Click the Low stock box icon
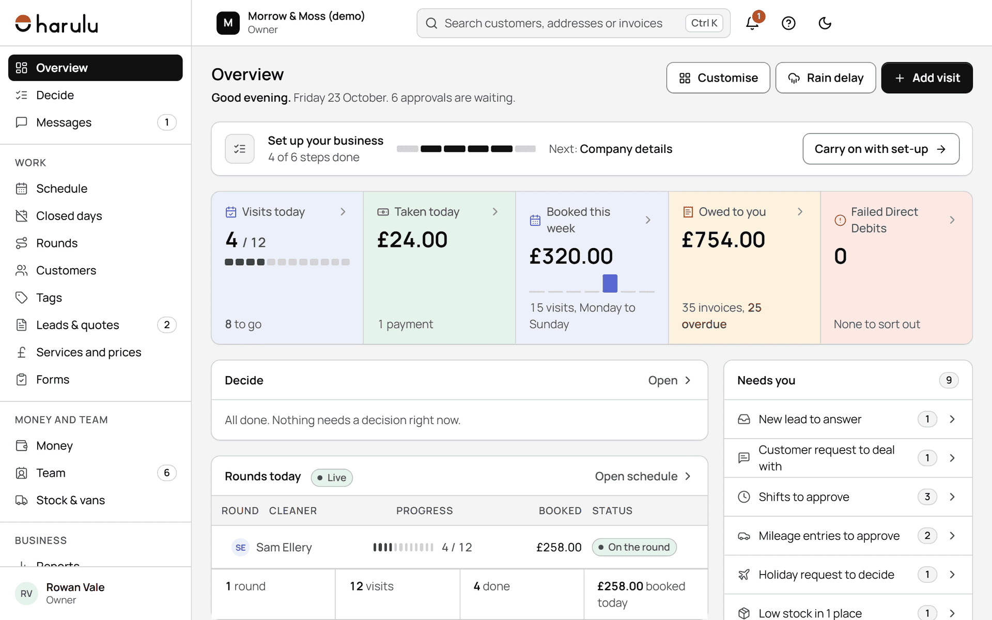This screenshot has width=992, height=620. click(x=744, y=613)
